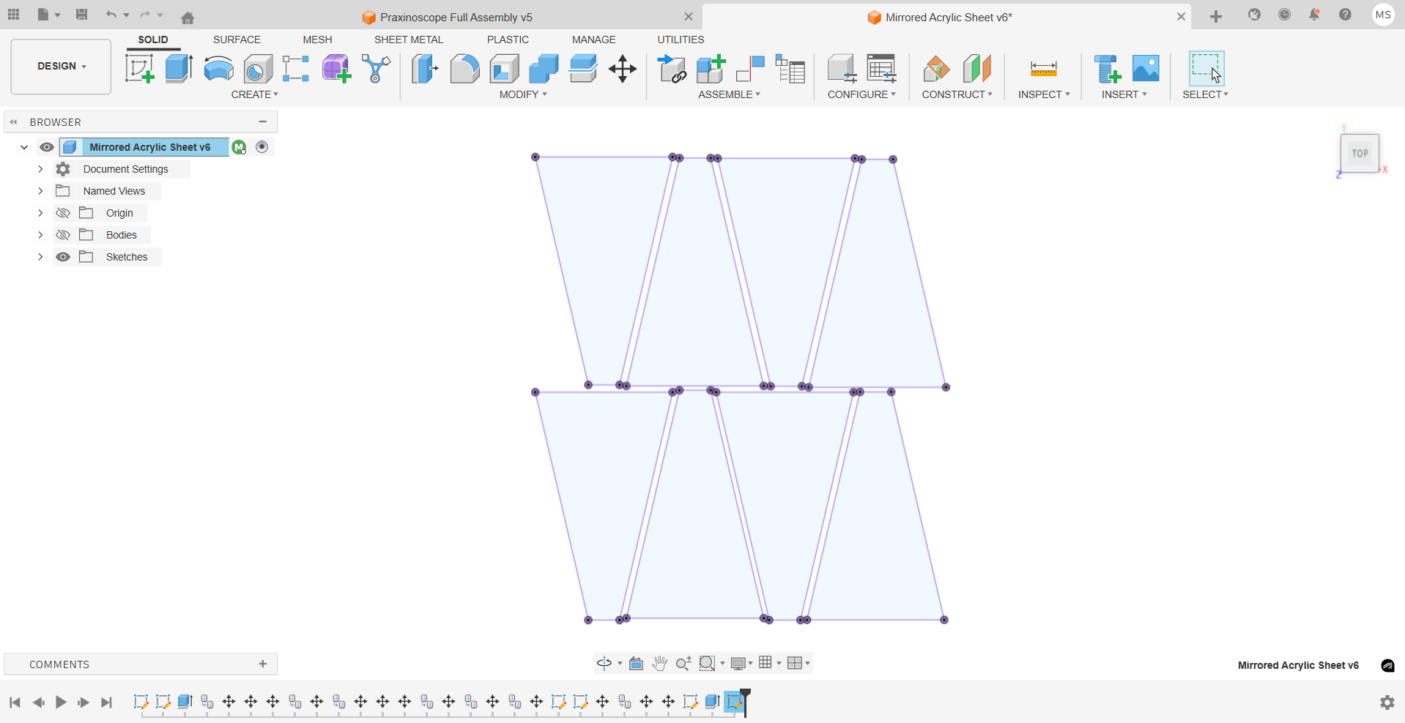Select the Revolve tool
The width and height of the screenshot is (1405, 723).
pyautogui.click(x=218, y=69)
